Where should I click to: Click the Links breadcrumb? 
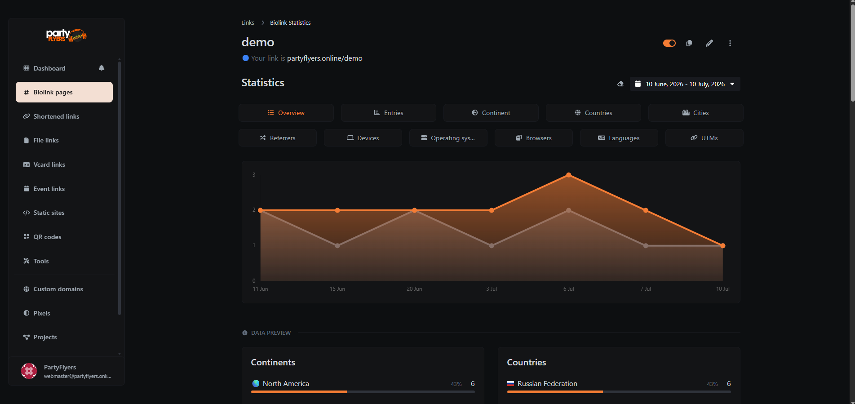pos(248,22)
